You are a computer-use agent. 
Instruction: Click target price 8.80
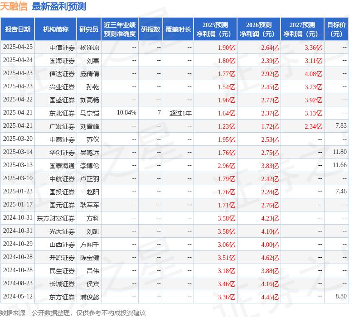click(341, 296)
